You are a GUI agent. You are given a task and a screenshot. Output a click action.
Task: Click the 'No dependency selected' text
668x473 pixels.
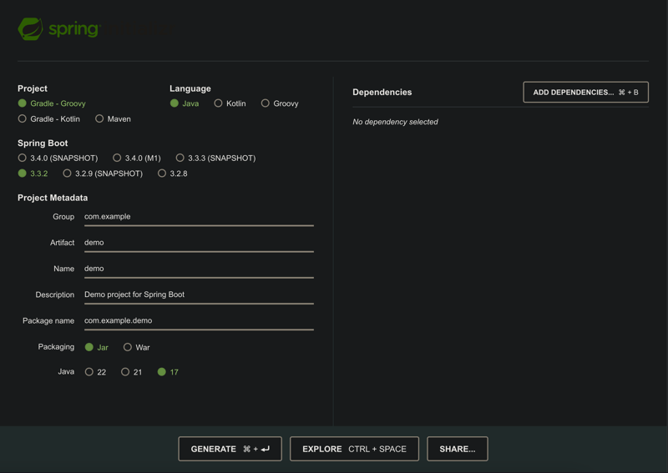[x=395, y=122]
